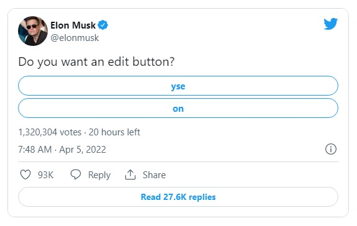Click the Twitter bird logo

[x=330, y=24]
